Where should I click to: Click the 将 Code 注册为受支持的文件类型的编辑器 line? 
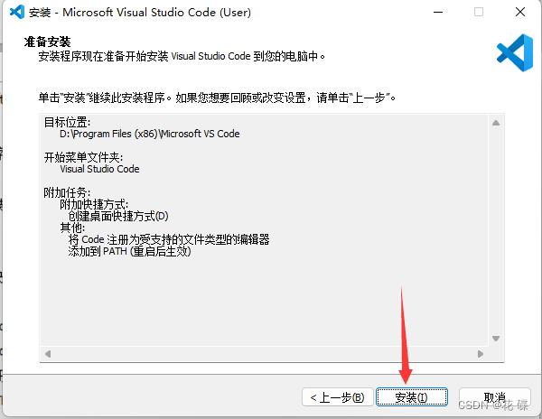169,239
